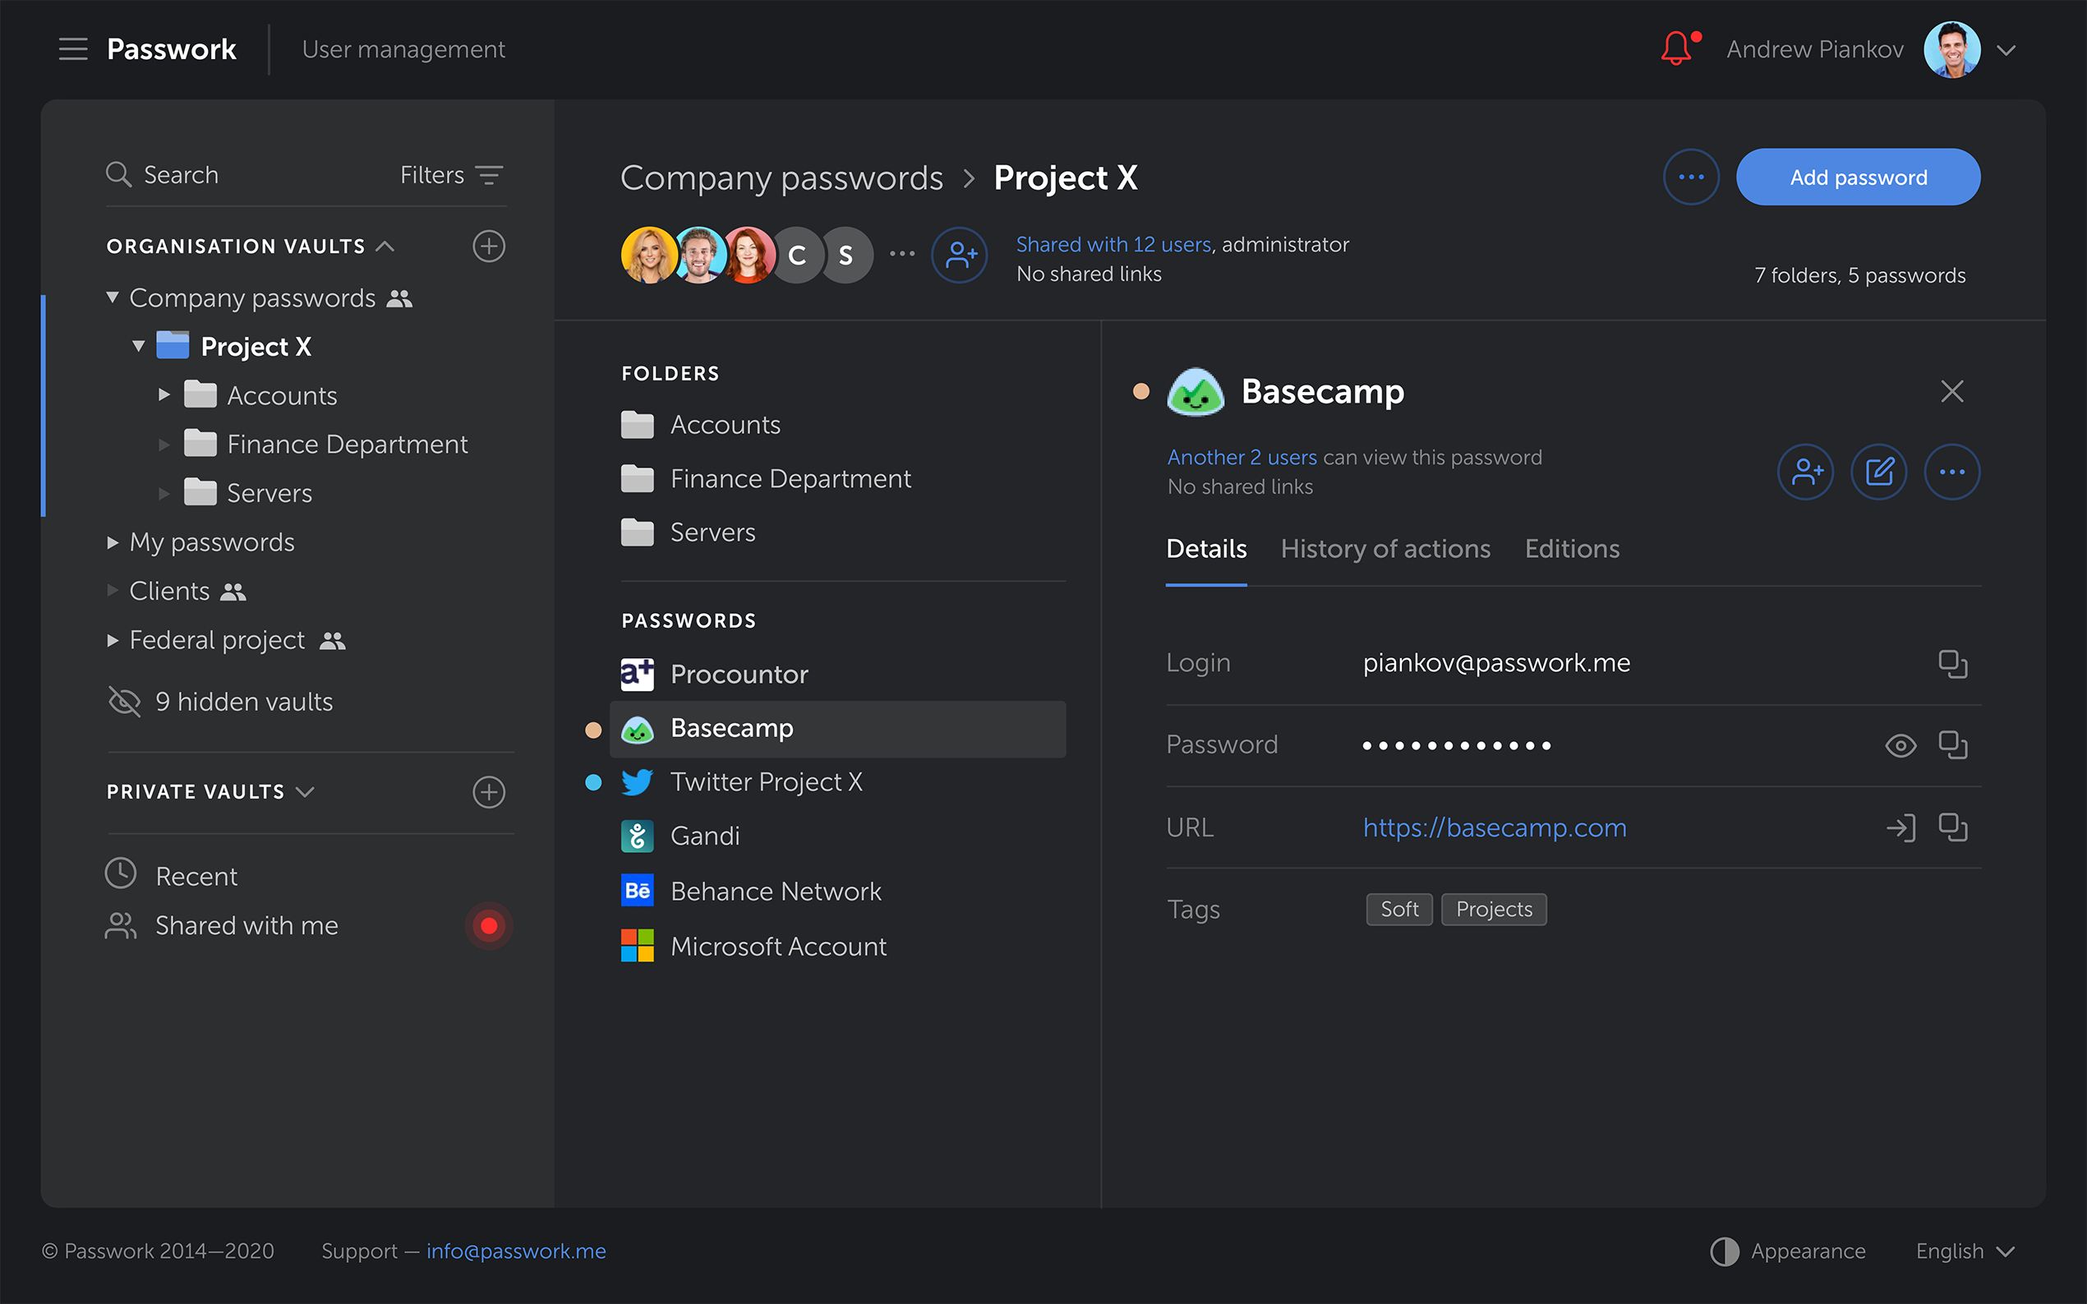Switch to the History of actions tab
This screenshot has height=1304, width=2087.
coord(1385,550)
